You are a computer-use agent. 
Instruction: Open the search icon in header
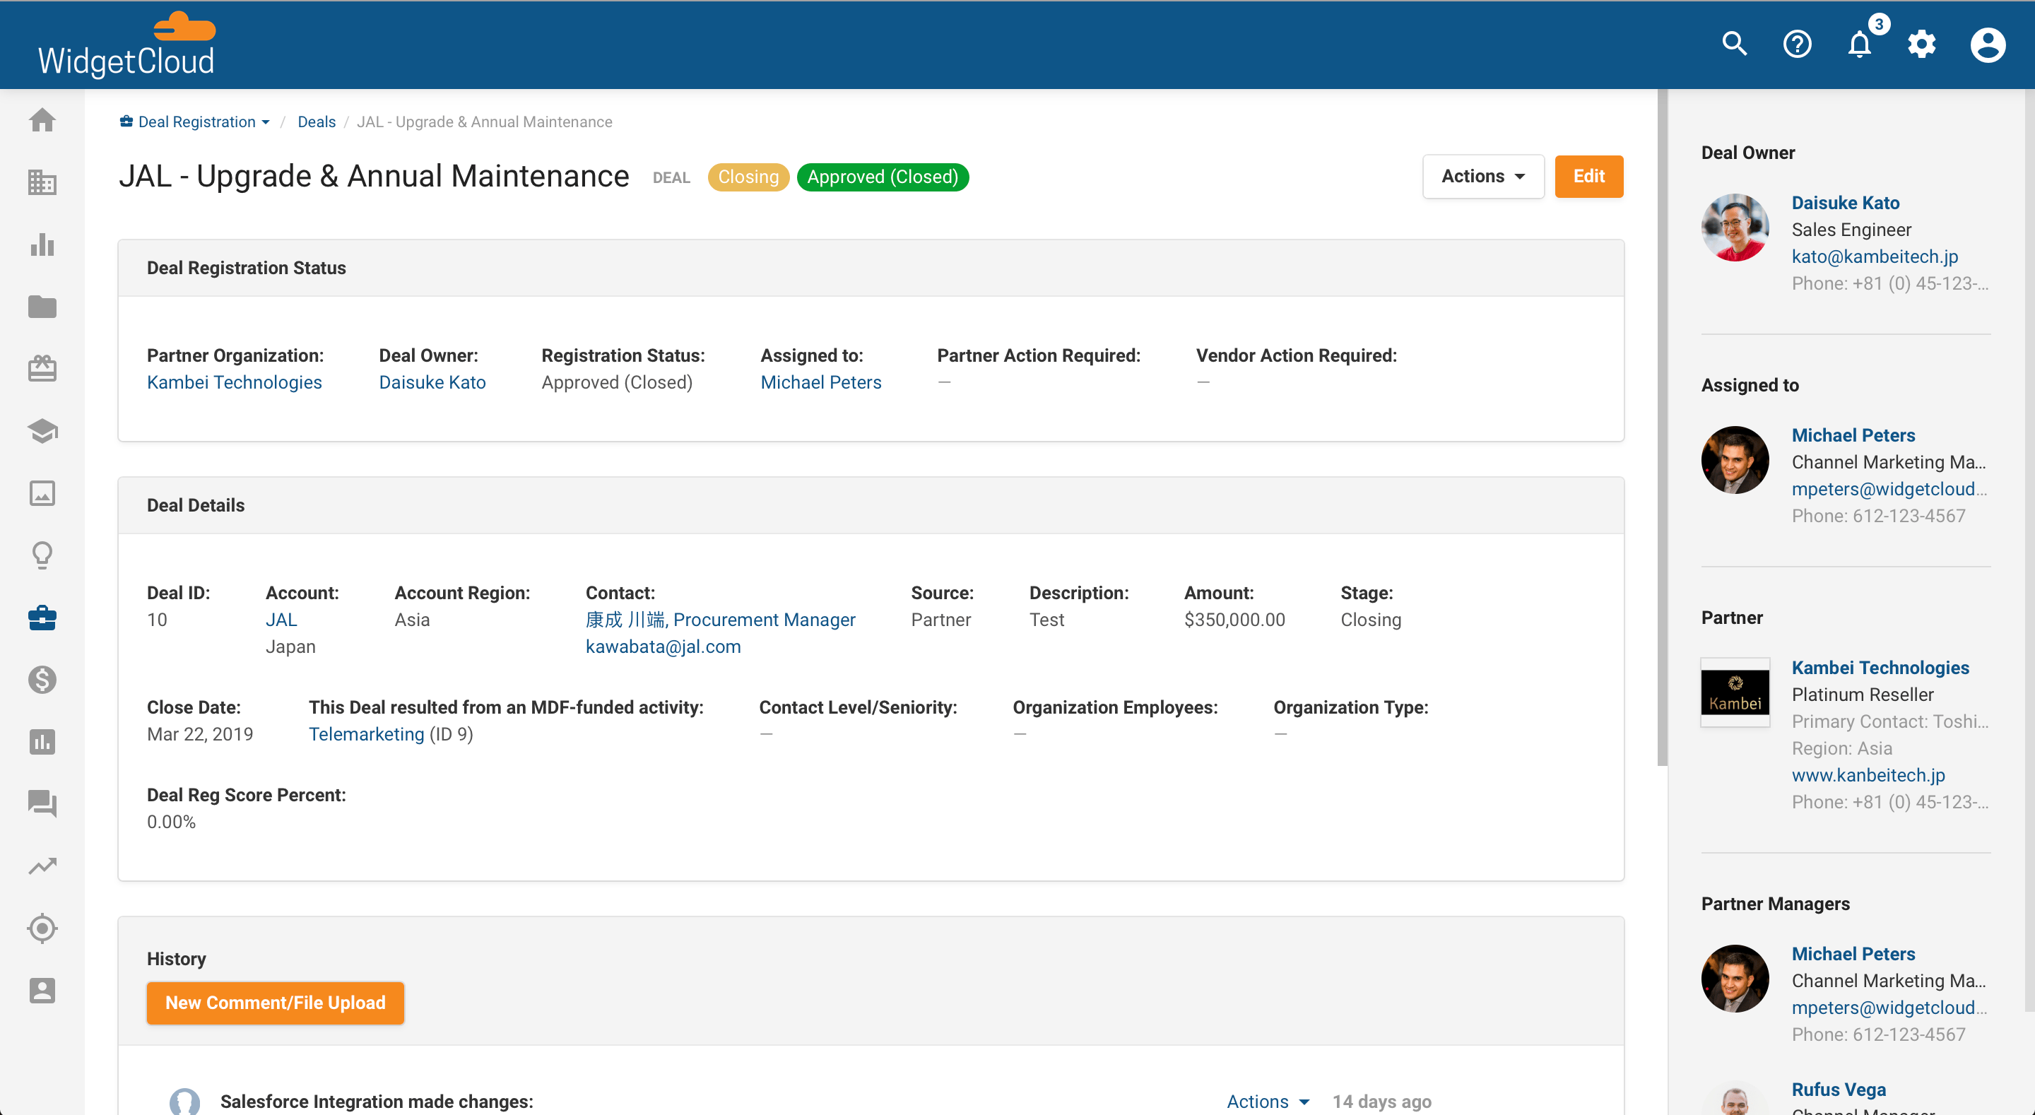coord(1734,45)
